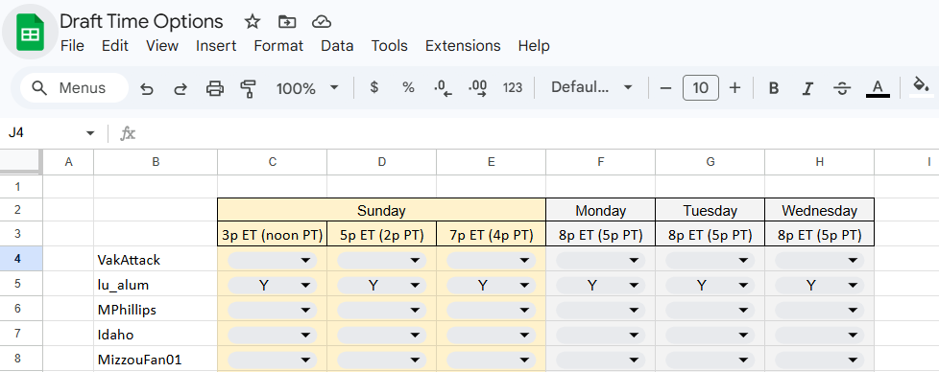Select the VakAttack name cell
The width and height of the screenshot is (939, 372).
[x=156, y=260]
